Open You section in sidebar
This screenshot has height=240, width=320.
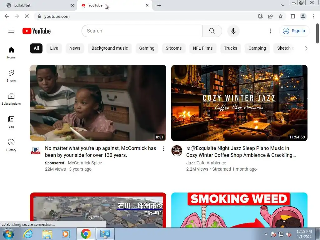11,122
